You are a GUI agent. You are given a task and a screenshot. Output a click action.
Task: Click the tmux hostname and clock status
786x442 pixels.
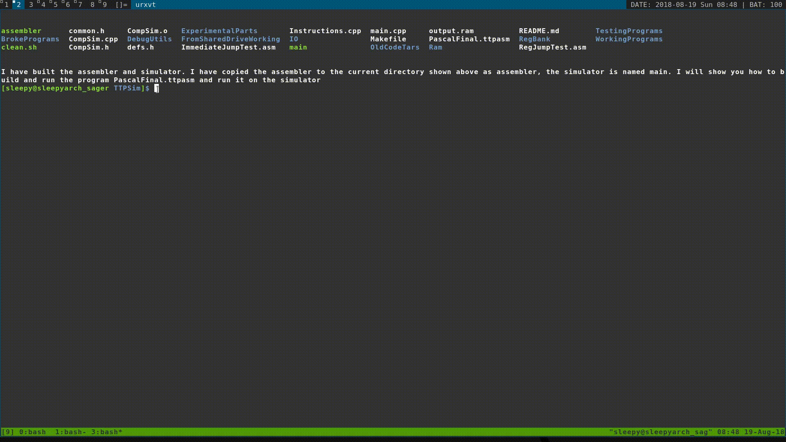point(696,432)
